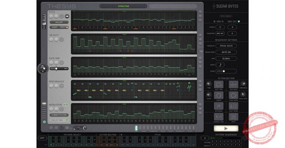Click the top right-edge button of Pitch lane
The height and width of the screenshot is (148, 285).
200,12
